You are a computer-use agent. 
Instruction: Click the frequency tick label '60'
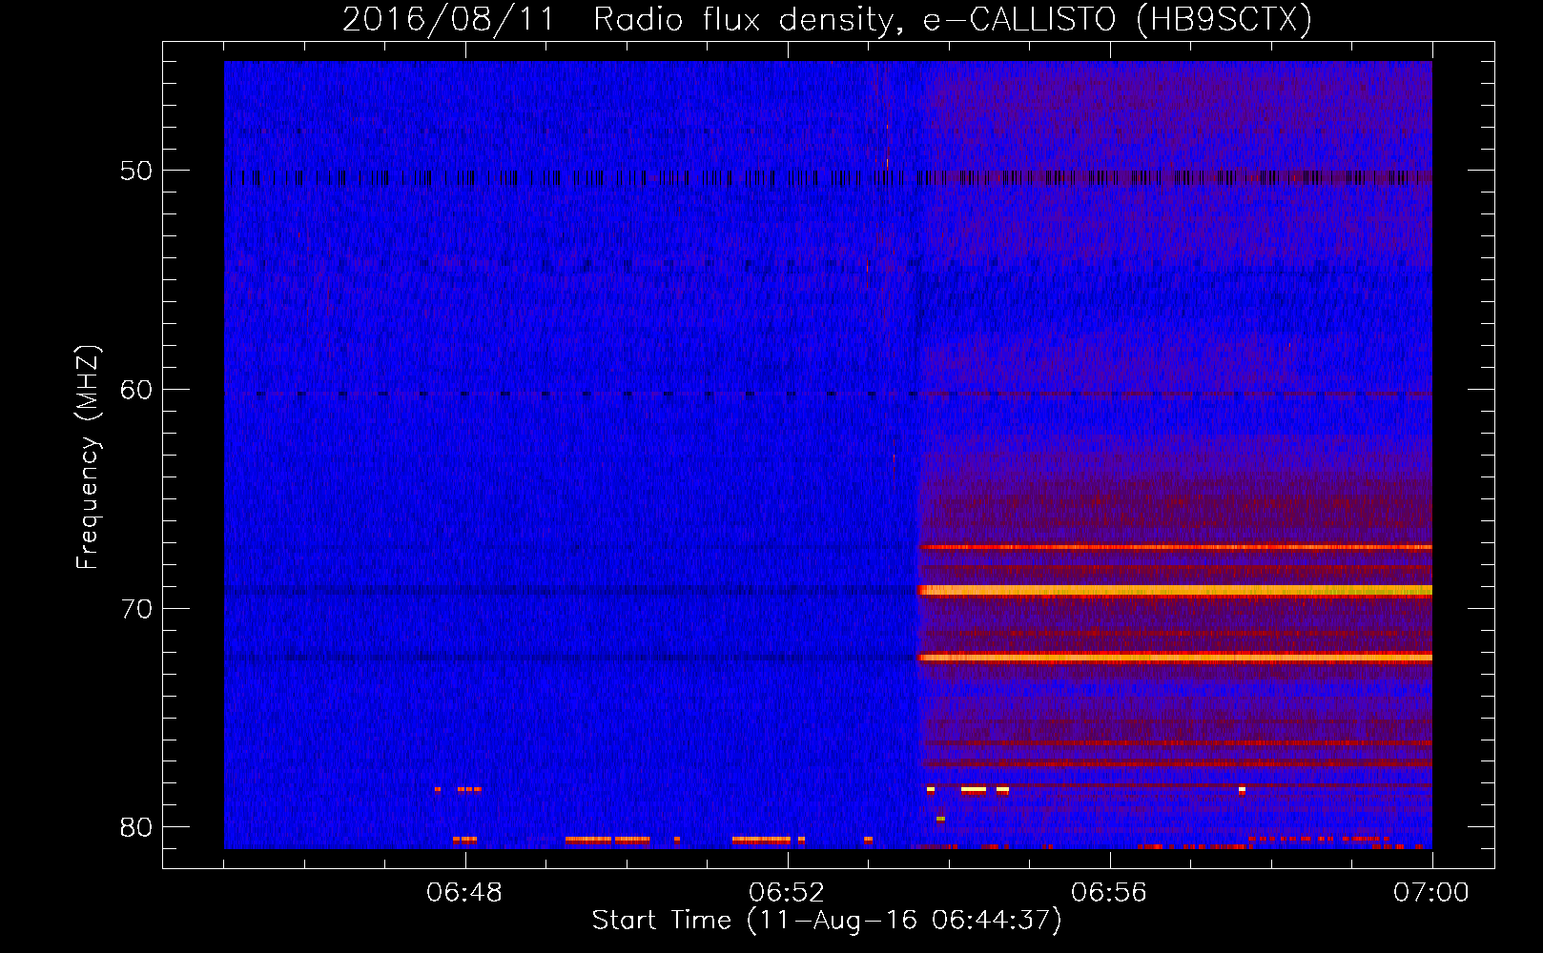(136, 390)
